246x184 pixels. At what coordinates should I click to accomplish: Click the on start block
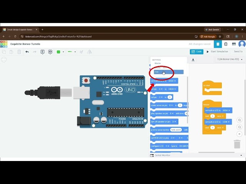click(212, 88)
